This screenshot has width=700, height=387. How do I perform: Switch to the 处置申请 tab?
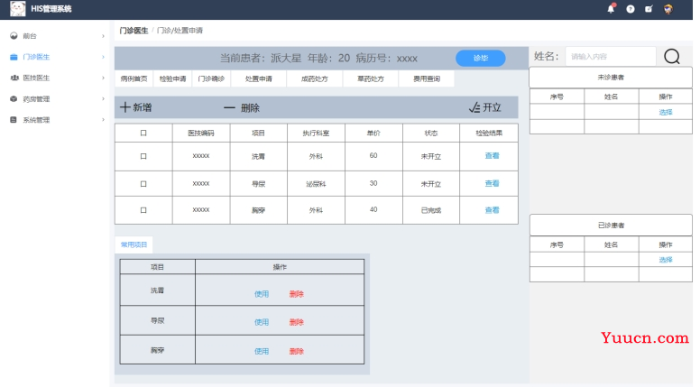point(259,78)
